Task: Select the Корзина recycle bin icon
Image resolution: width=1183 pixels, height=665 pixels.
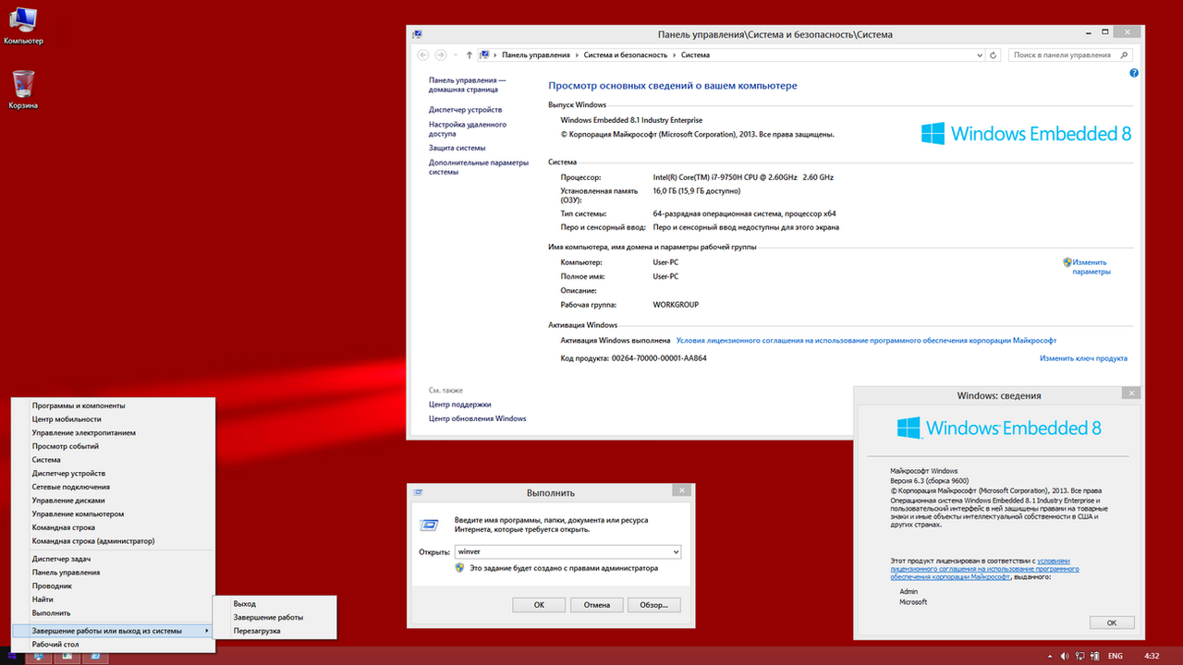Action: [23, 85]
